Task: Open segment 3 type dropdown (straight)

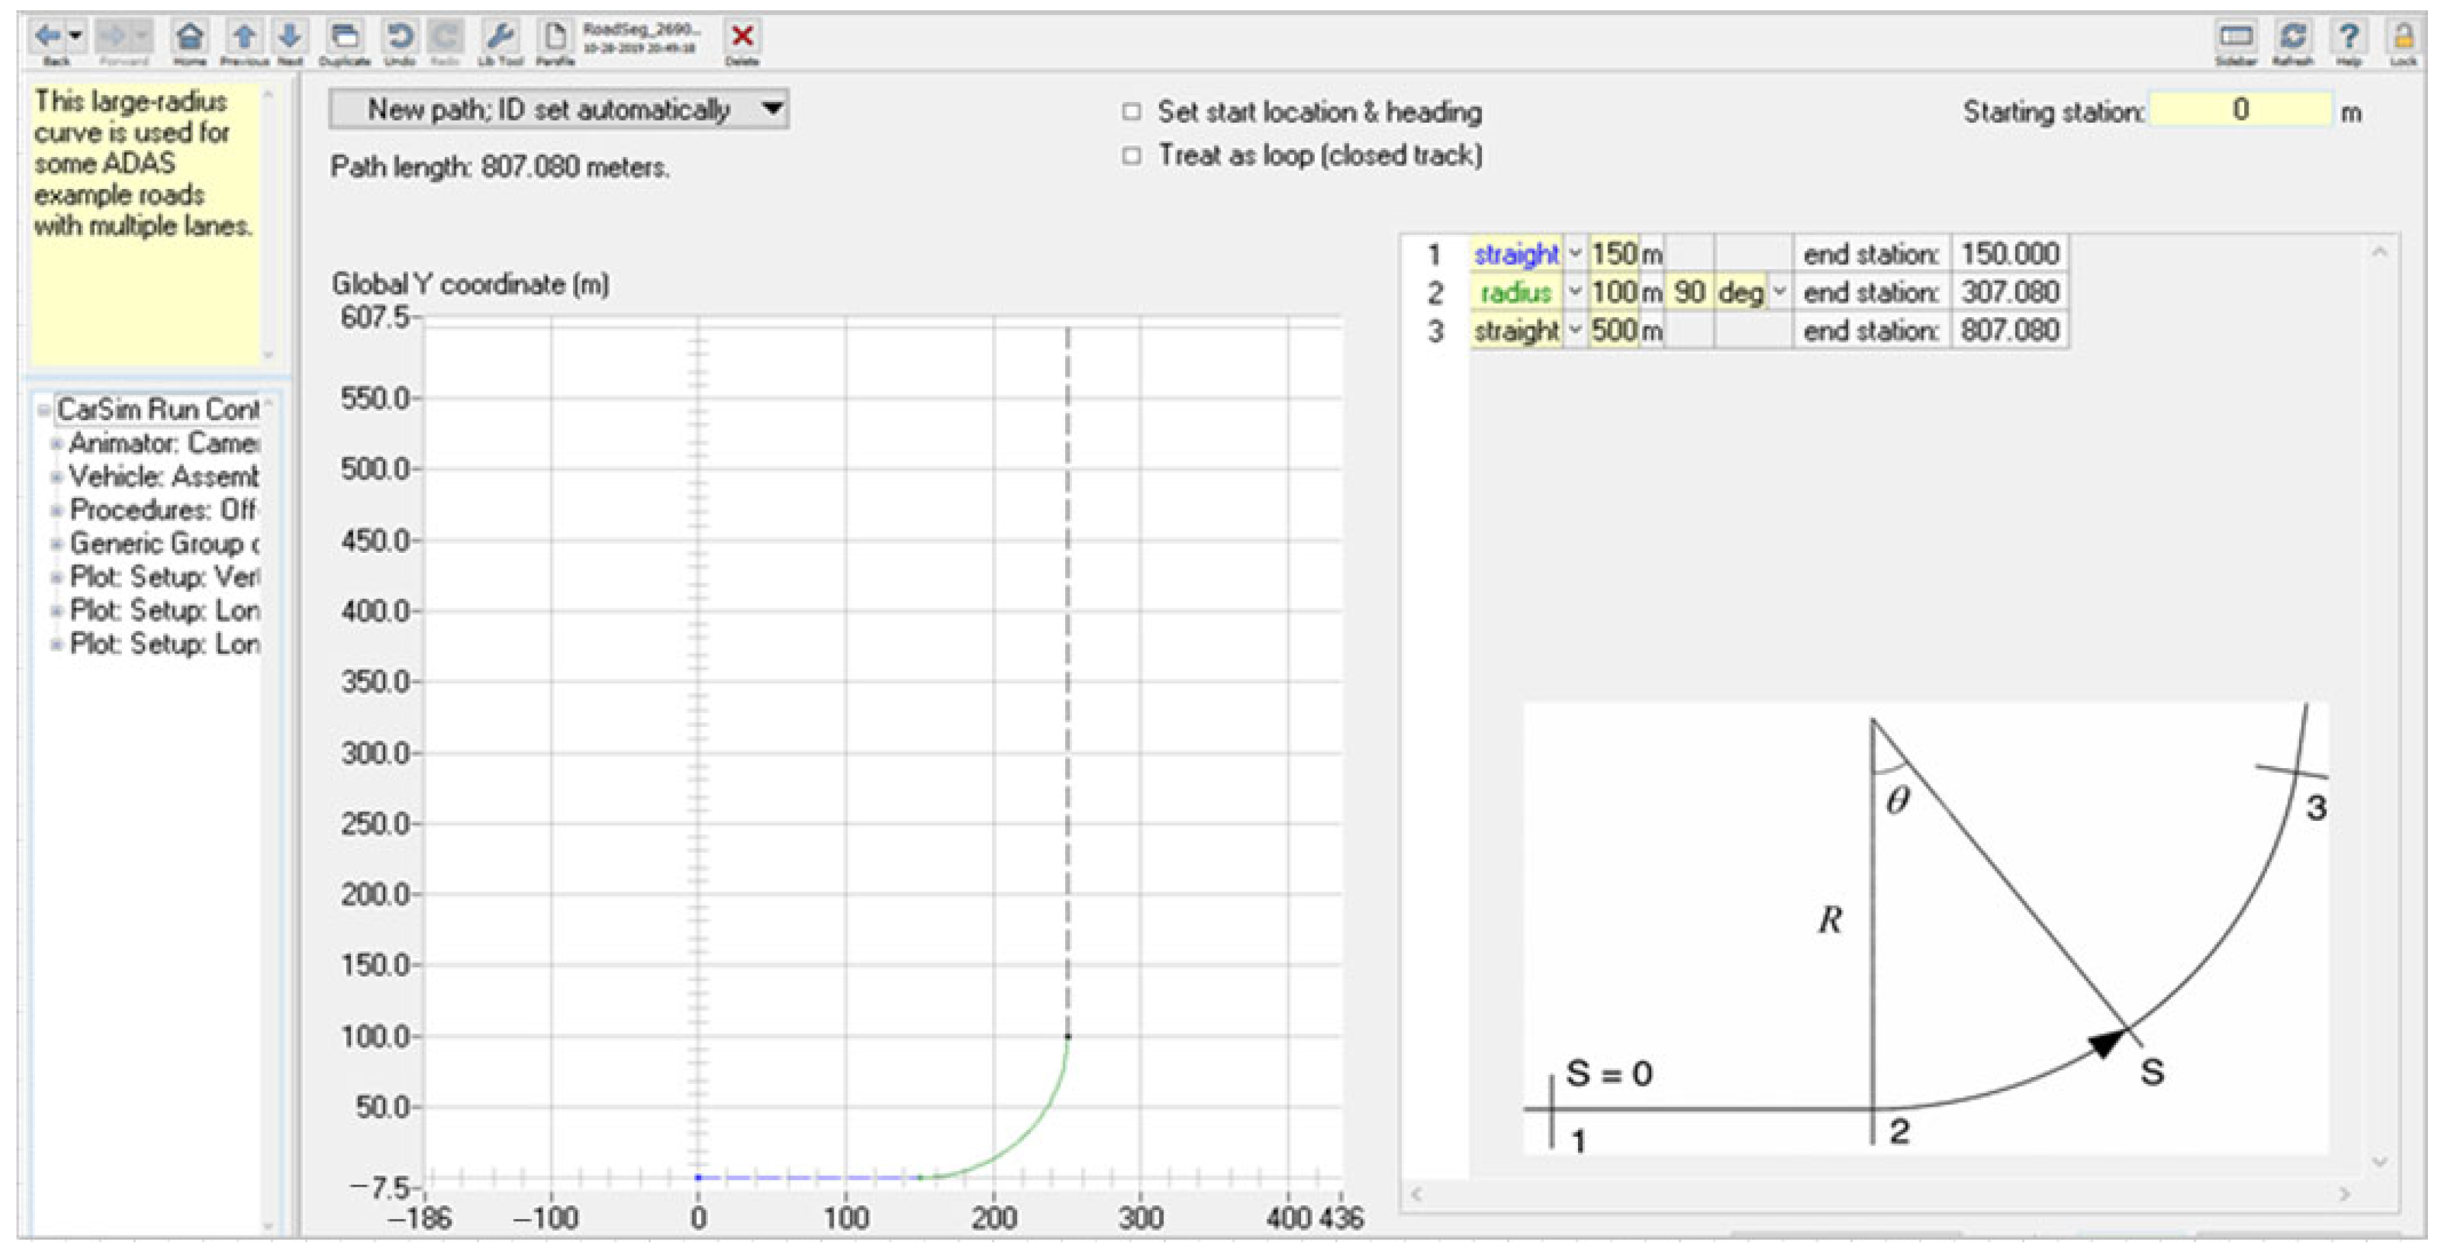Action: pyautogui.click(x=1575, y=330)
